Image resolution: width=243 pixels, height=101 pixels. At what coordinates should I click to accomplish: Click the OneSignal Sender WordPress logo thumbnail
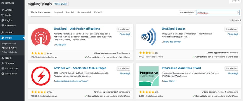(149, 37)
